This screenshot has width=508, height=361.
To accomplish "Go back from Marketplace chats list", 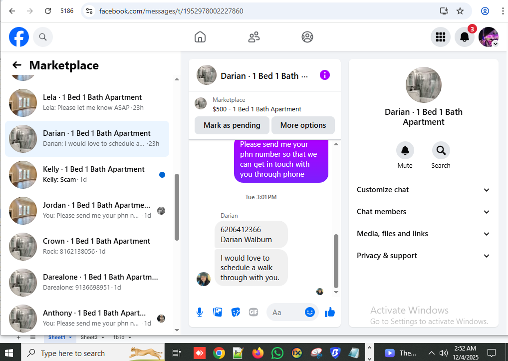I will tap(17, 65).
